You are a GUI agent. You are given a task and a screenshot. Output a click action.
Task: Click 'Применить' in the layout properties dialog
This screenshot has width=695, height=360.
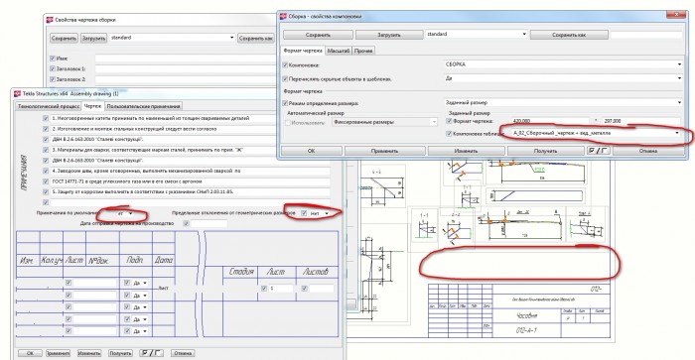pos(384,151)
